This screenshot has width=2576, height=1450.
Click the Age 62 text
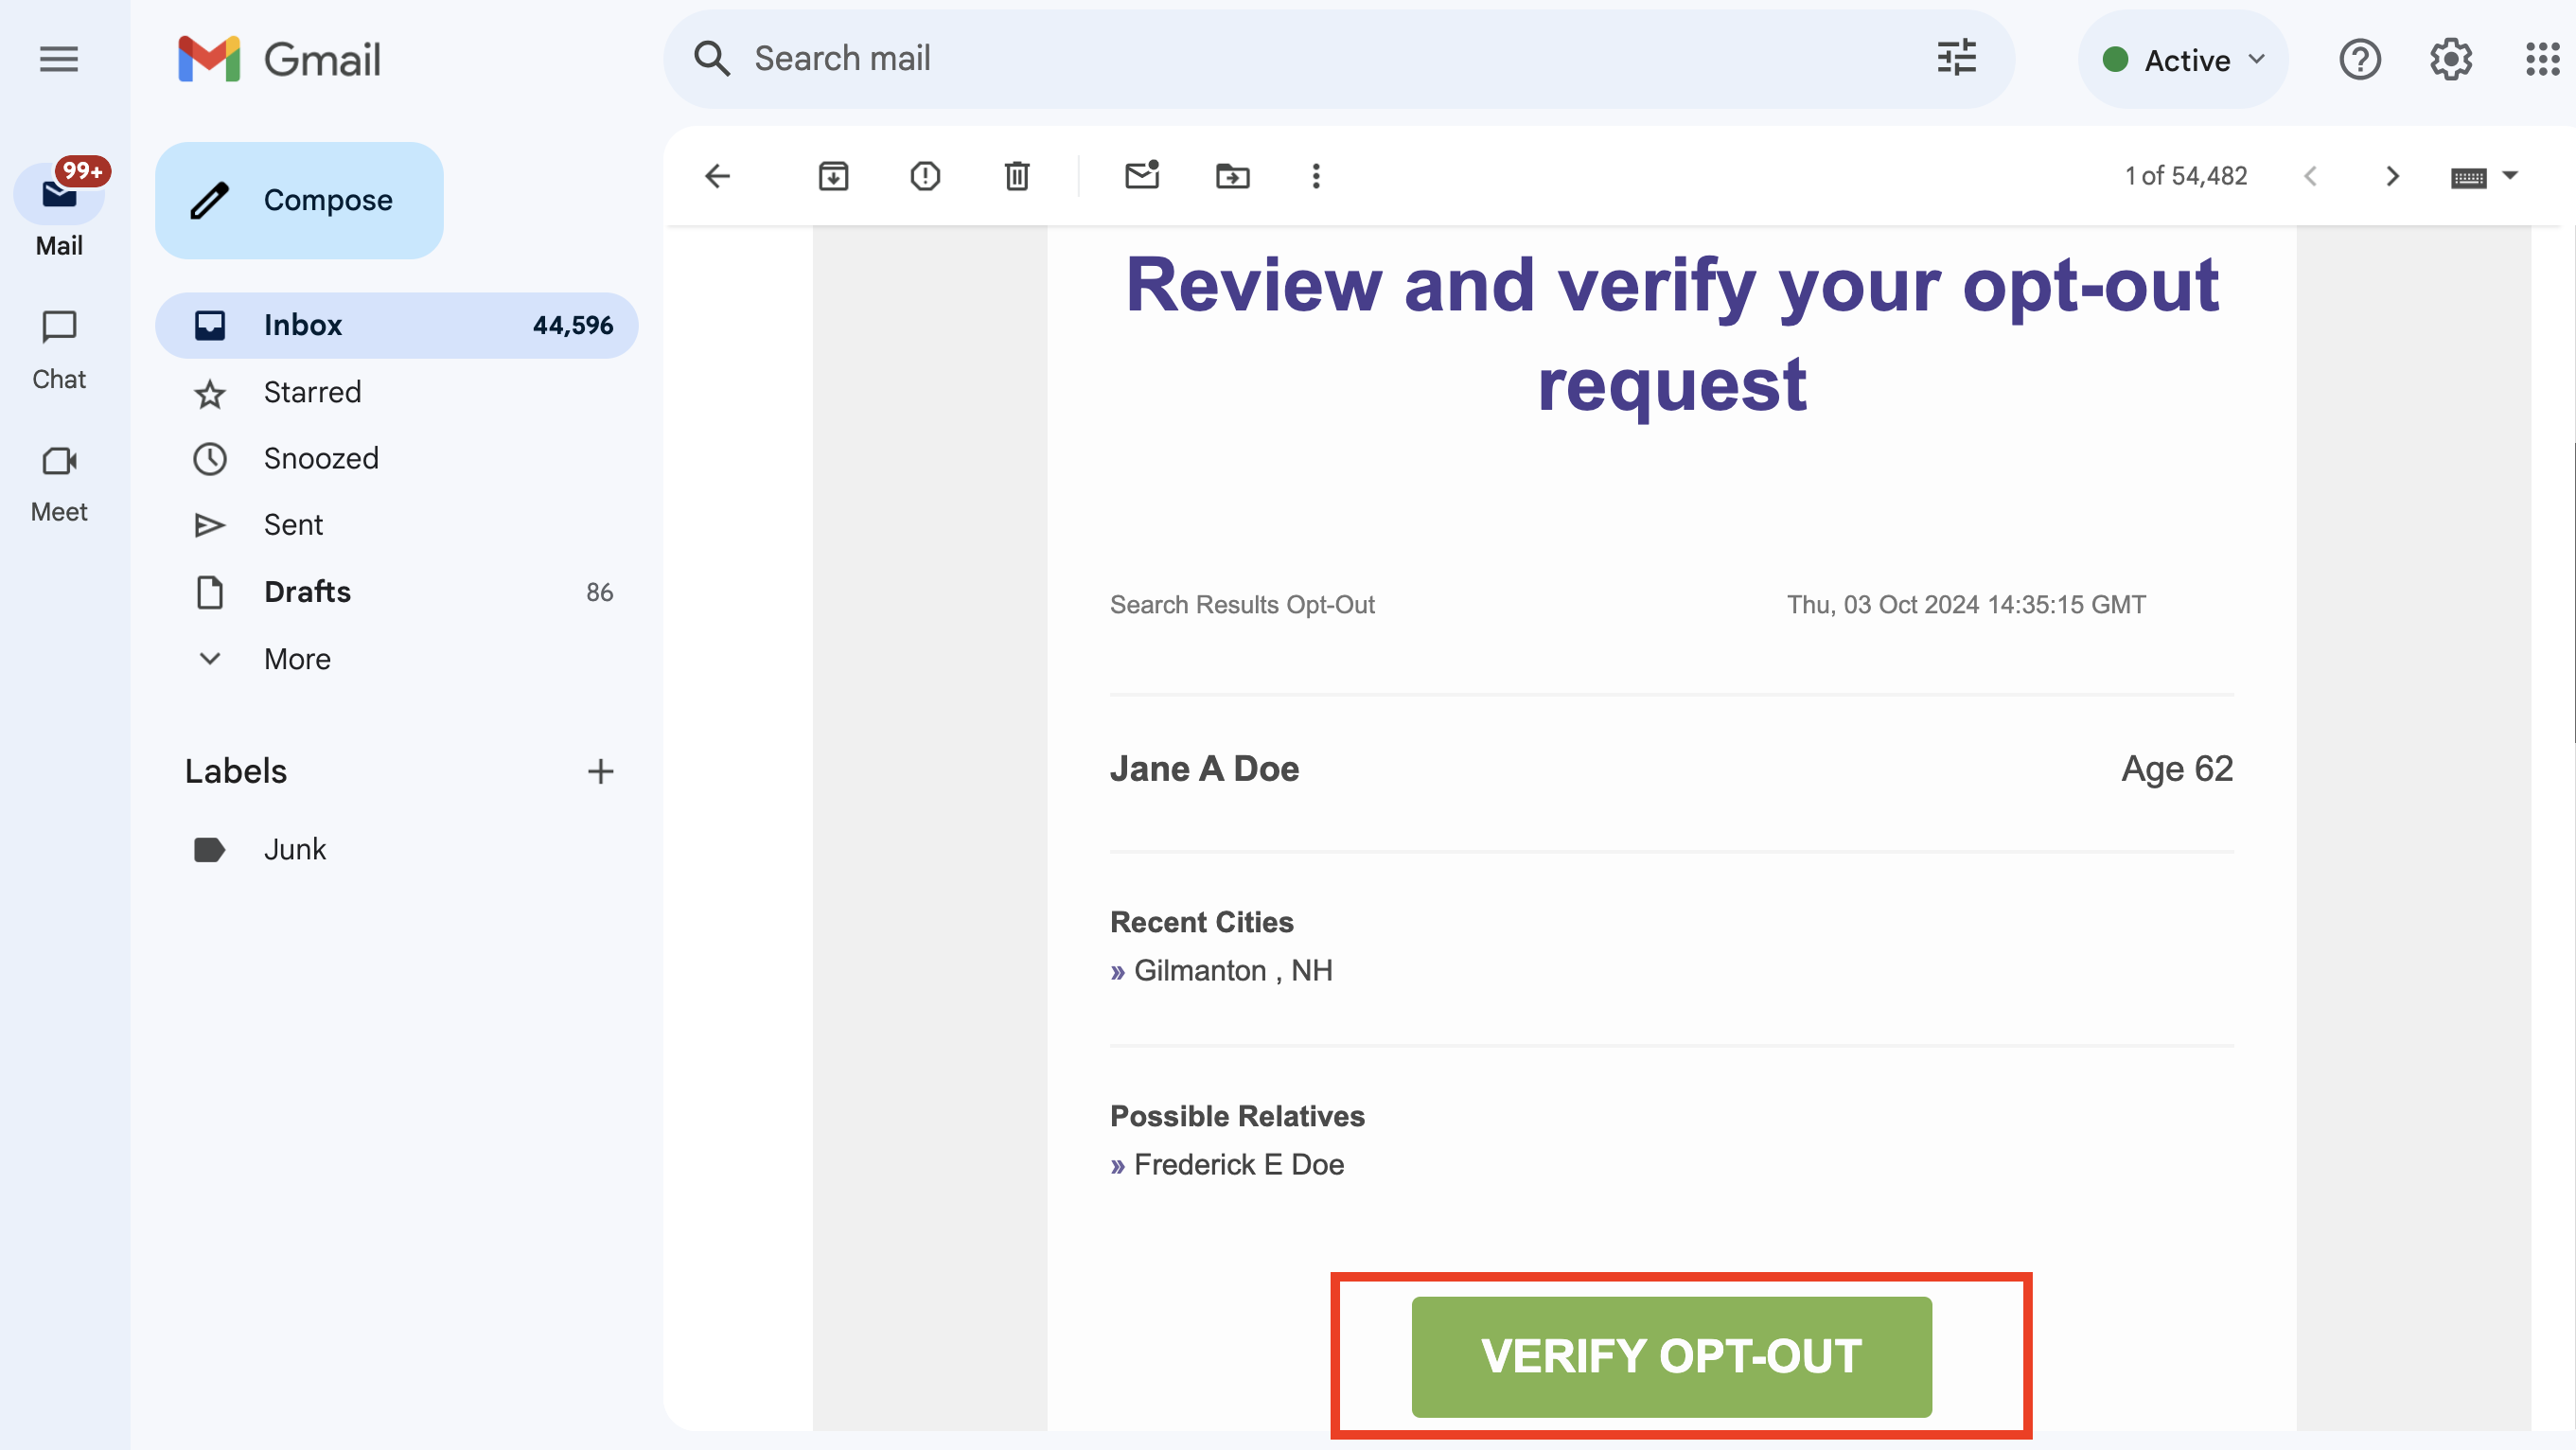(2177, 768)
